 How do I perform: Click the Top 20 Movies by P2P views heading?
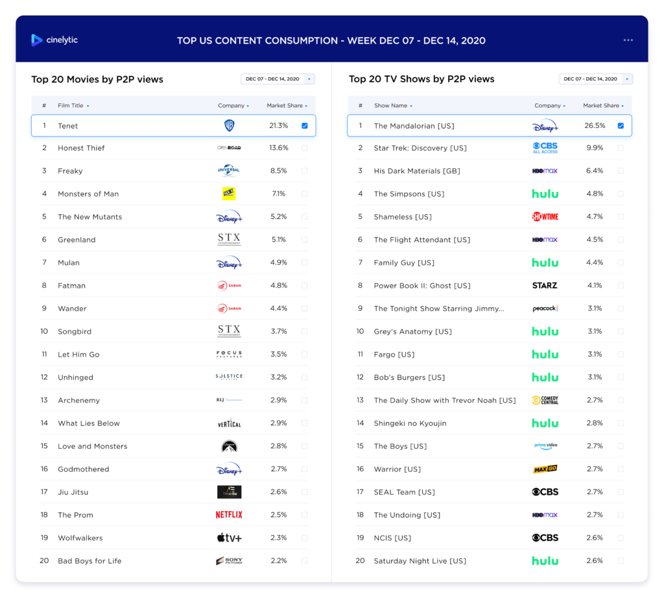[x=97, y=79]
